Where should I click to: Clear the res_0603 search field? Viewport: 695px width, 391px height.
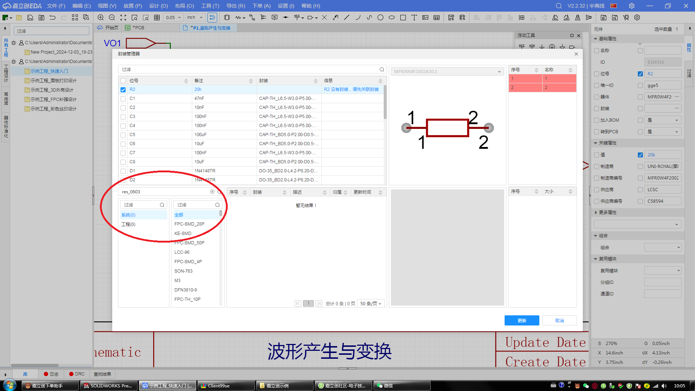(x=212, y=192)
